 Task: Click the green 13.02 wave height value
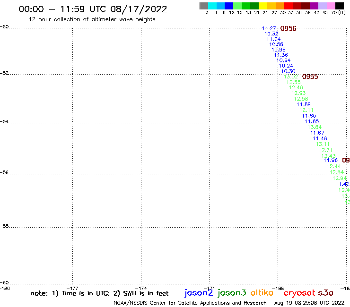(x=291, y=77)
